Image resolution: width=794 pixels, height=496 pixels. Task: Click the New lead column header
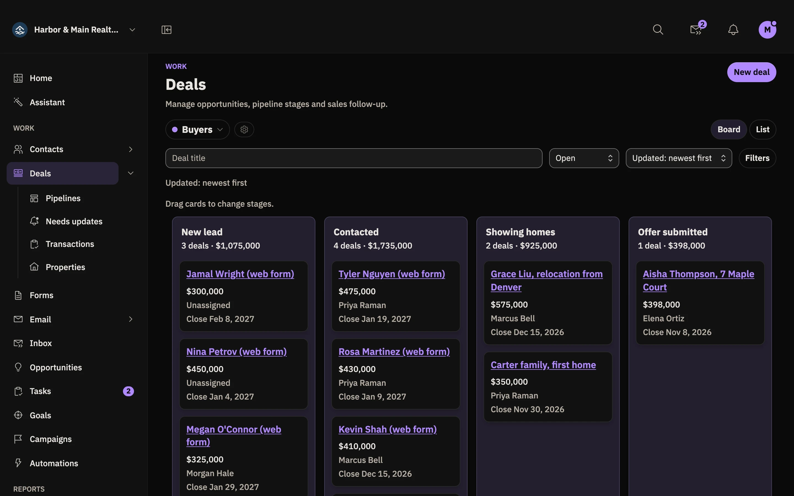(202, 232)
